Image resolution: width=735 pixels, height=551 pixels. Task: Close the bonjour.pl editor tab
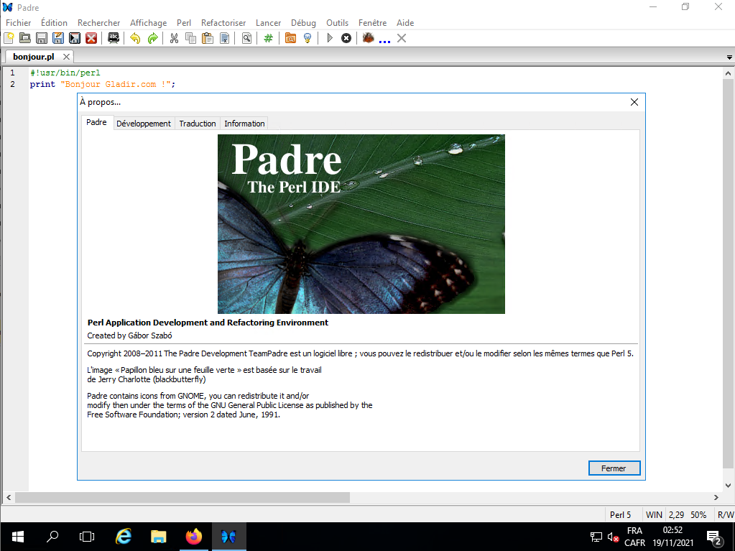tap(65, 57)
